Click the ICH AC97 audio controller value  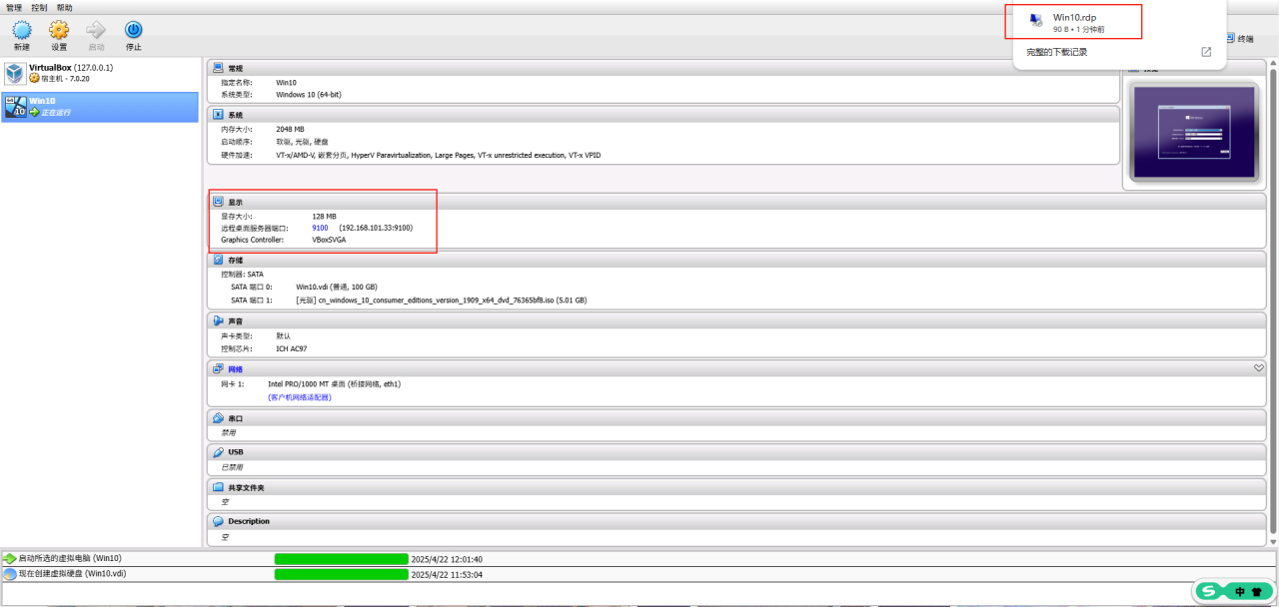coord(292,349)
